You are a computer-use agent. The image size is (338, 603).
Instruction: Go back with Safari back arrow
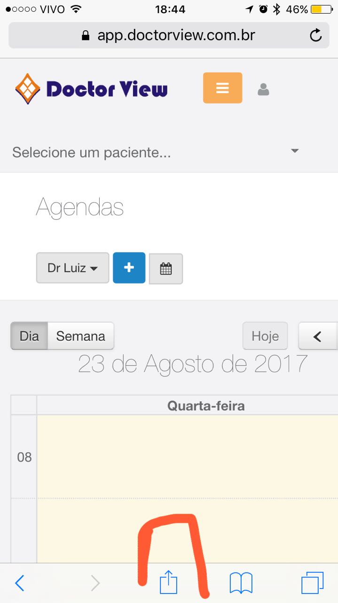pos(20,583)
